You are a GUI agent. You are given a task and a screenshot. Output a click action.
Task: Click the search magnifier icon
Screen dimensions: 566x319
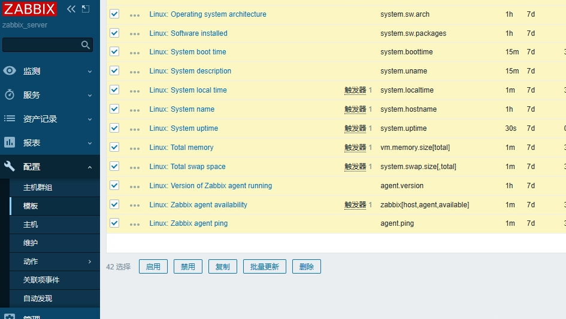[x=86, y=45]
